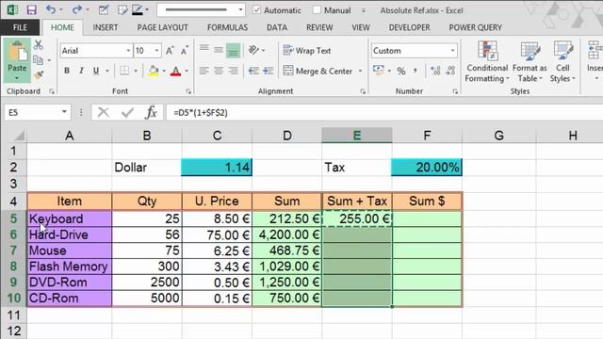Center text horizontally
Image resolution: width=603 pixels, height=339 pixels.
(x=219, y=71)
